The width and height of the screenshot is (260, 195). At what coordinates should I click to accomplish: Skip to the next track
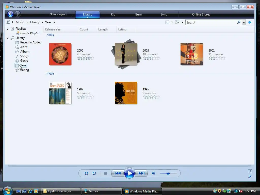[141, 173]
